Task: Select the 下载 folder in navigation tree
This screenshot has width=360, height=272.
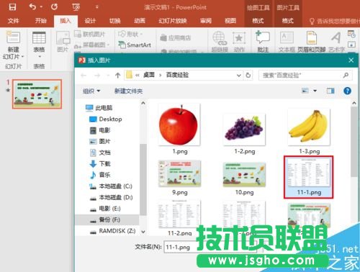Action: [x=100, y=164]
